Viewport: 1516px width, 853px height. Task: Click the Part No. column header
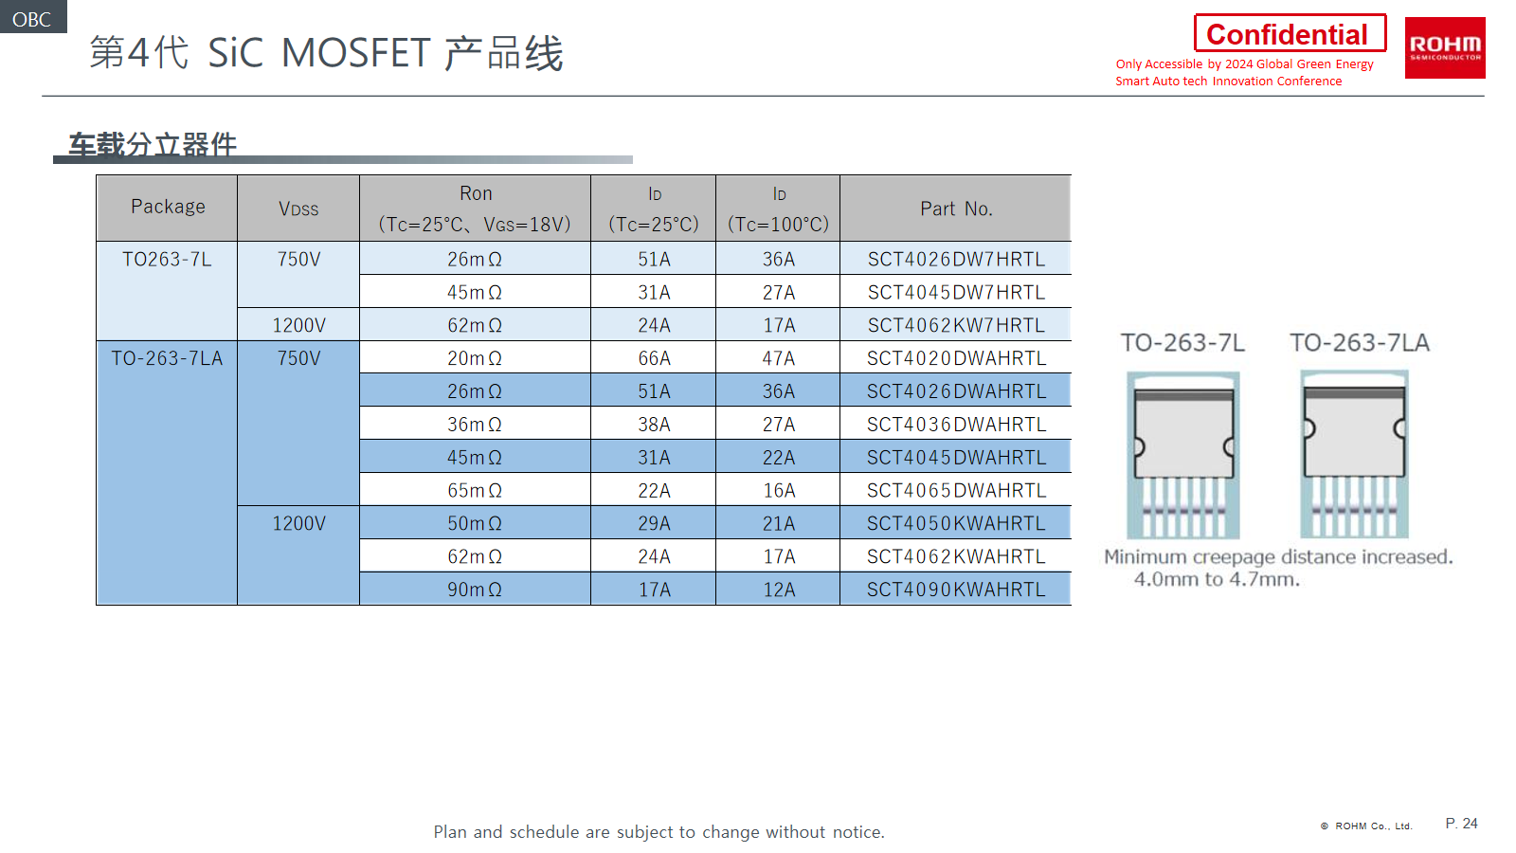(x=955, y=209)
